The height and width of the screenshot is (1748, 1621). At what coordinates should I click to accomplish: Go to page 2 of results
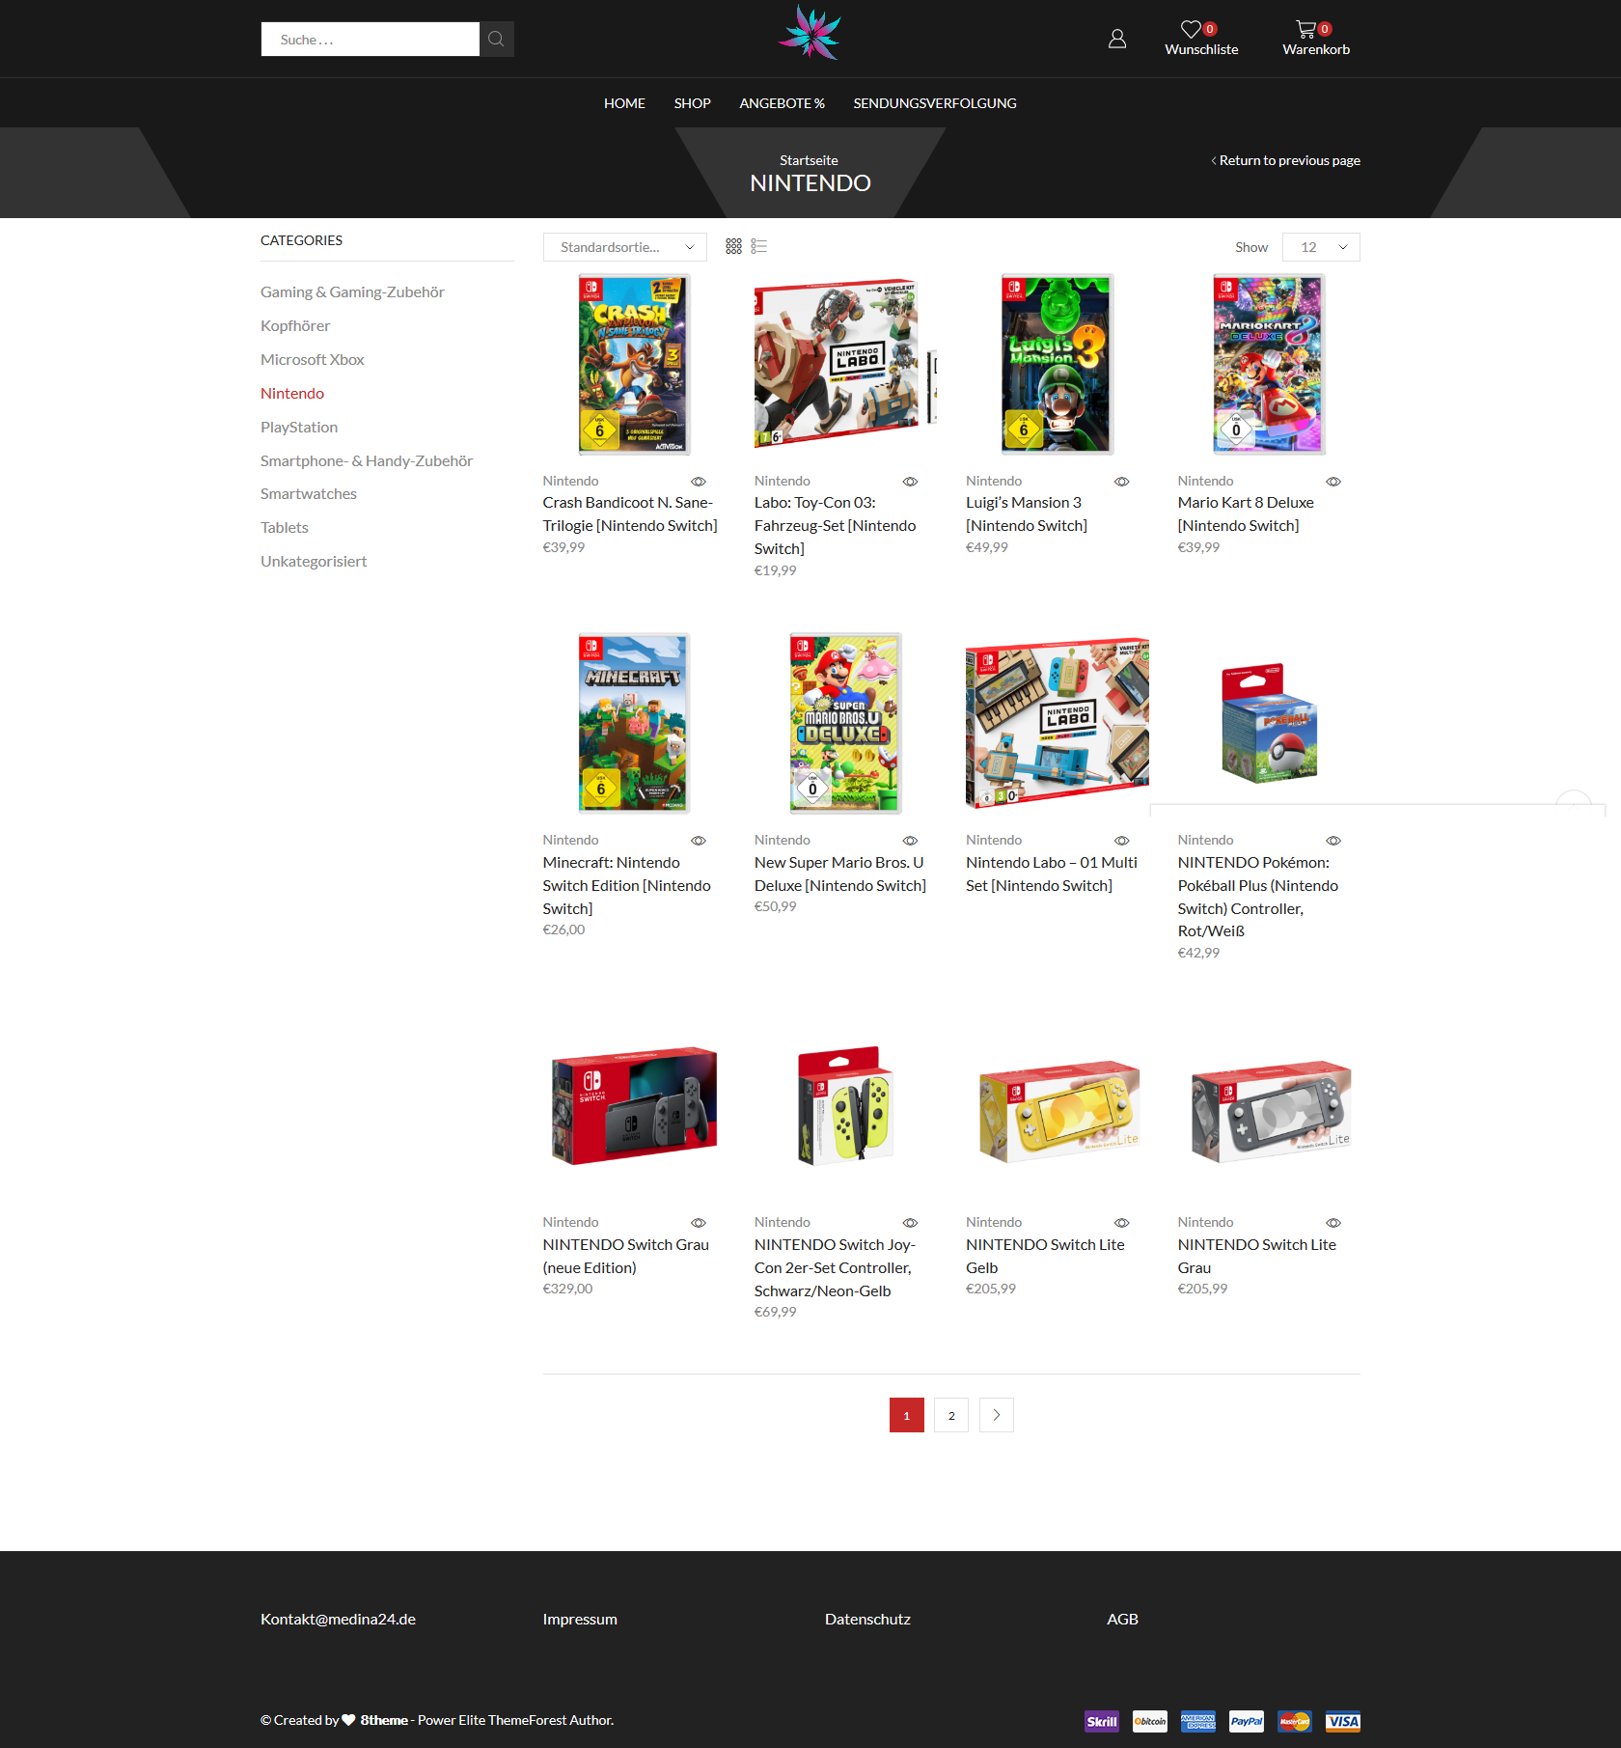(951, 1415)
